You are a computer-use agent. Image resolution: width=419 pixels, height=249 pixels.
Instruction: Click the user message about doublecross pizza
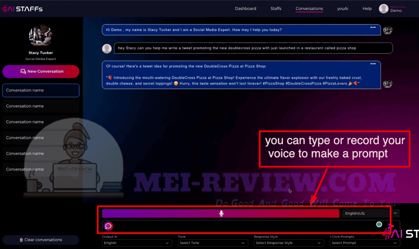tap(253, 48)
